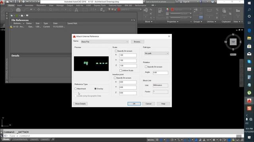Open Windows Start button
The height and width of the screenshot is (142, 254).
[x=249, y=3]
